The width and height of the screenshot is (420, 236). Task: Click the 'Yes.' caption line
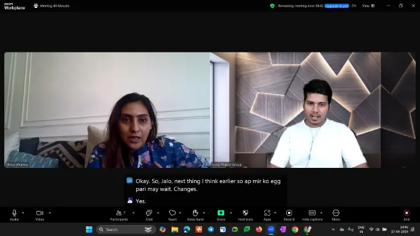coord(141,201)
